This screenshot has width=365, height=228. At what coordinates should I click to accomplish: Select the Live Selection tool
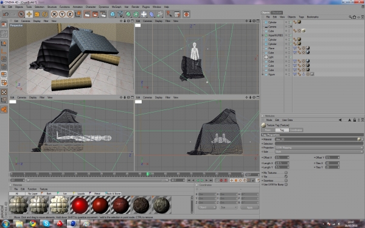coord(21,14)
